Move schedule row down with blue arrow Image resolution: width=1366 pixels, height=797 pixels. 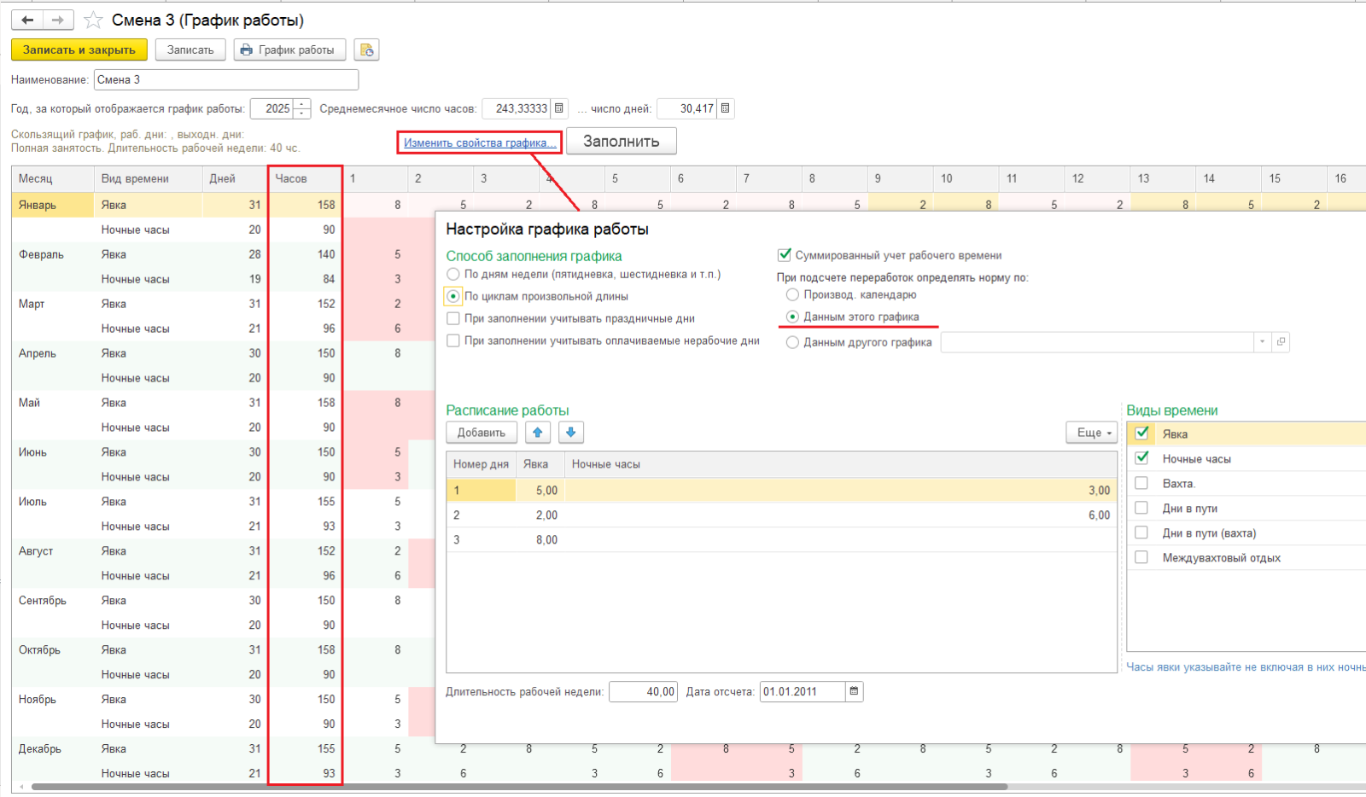tap(571, 433)
